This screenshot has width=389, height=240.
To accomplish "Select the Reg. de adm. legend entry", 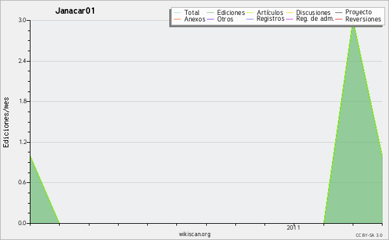I will click(310, 19).
